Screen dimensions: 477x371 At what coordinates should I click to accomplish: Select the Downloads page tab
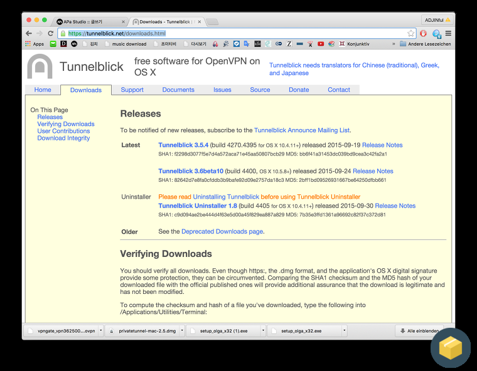86,90
